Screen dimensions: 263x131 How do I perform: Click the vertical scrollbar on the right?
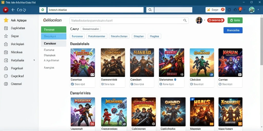click(x=261, y=42)
